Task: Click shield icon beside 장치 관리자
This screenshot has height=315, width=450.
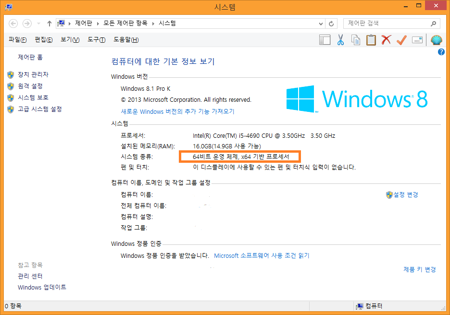Action: click(x=11, y=75)
